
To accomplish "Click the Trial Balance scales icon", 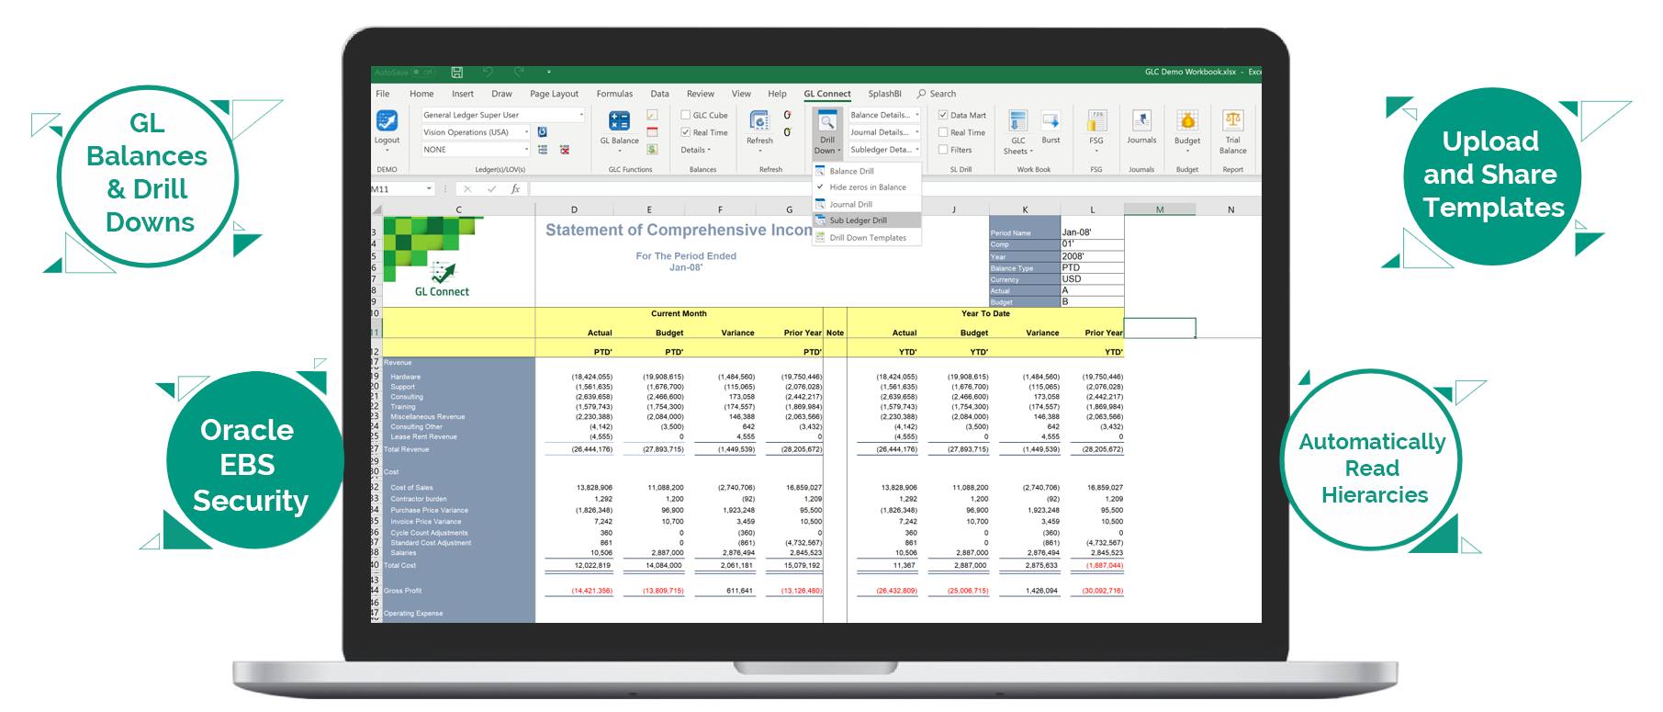I will (1232, 120).
